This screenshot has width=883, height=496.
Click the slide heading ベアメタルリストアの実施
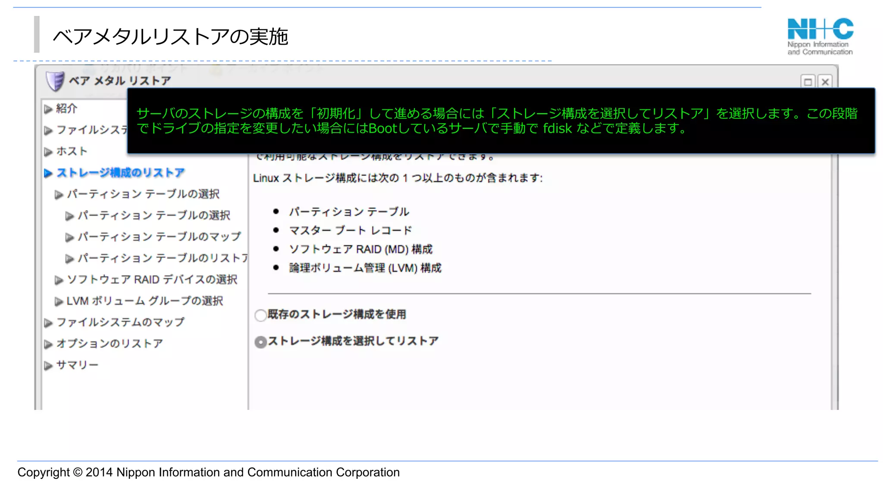[x=170, y=37]
